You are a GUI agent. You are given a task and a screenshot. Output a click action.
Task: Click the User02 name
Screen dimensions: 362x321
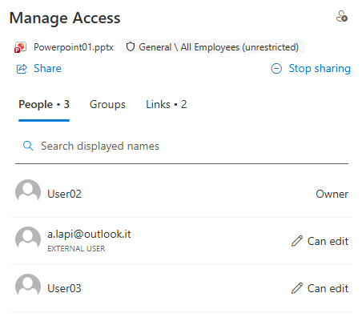coord(64,194)
